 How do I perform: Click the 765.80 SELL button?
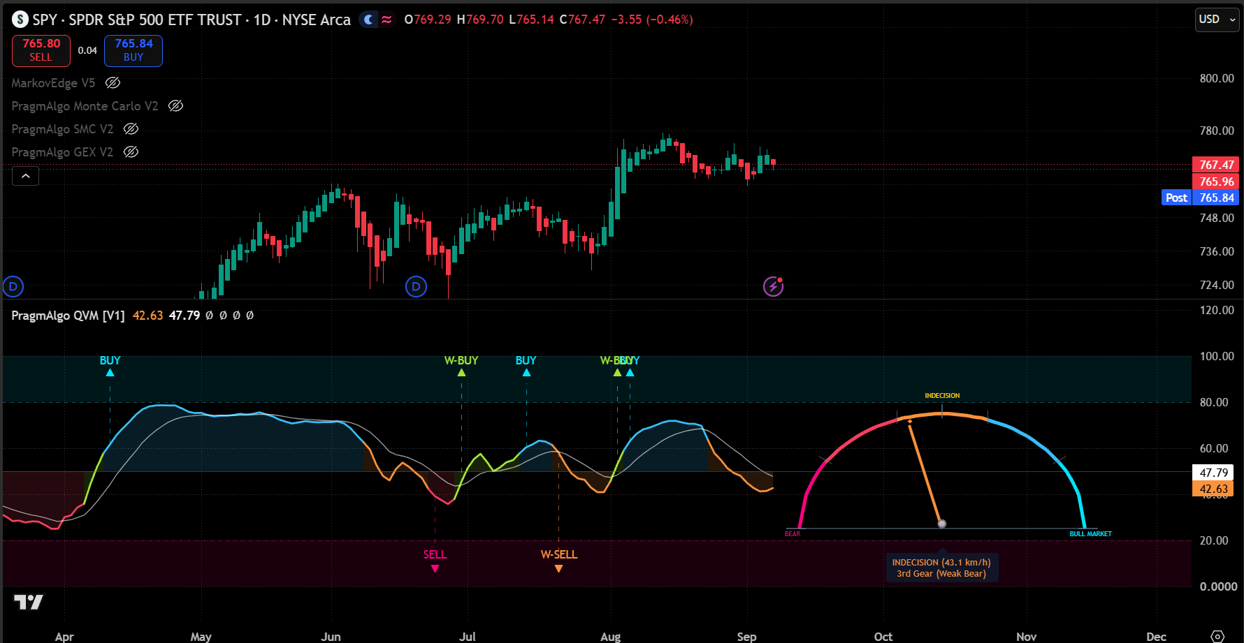pyautogui.click(x=41, y=50)
